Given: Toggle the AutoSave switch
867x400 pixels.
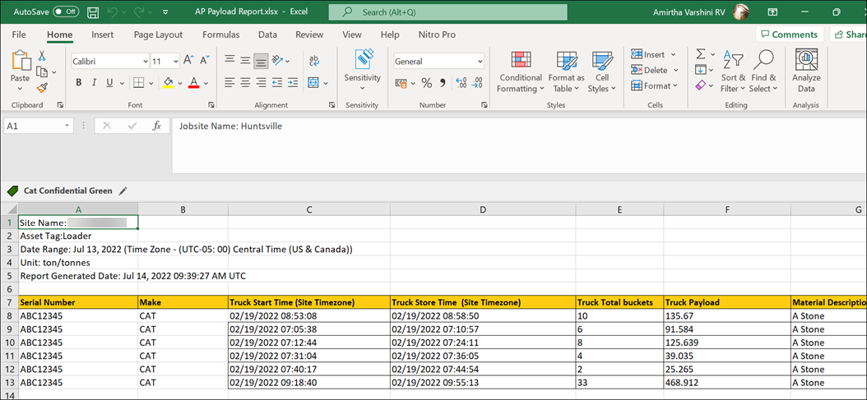Looking at the screenshot, I should pos(66,12).
